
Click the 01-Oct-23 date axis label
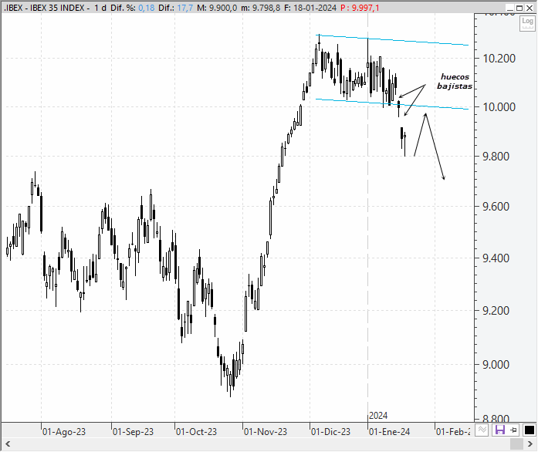[x=196, y=432]
